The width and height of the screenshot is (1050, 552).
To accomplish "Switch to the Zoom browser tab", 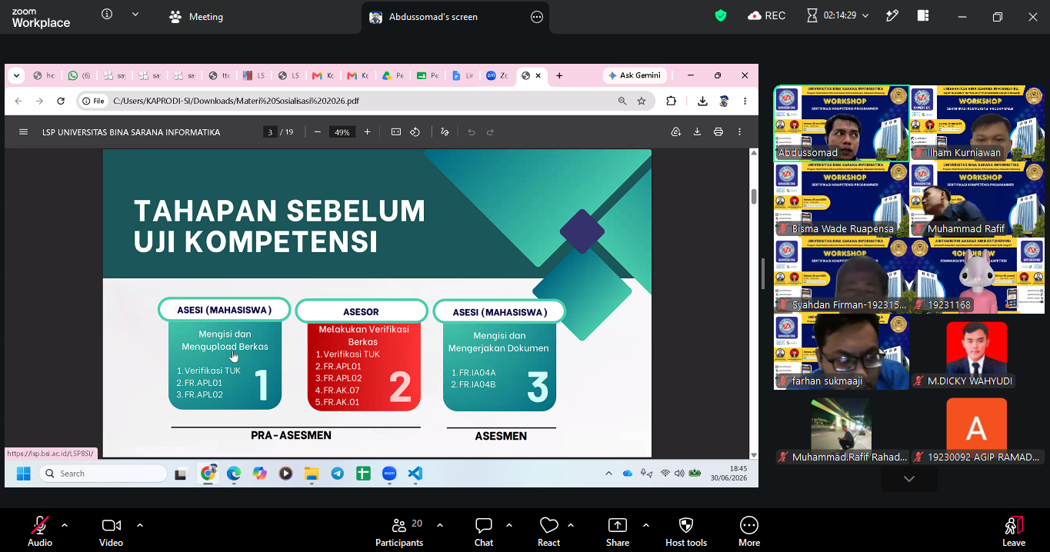I will pos(497,75).
